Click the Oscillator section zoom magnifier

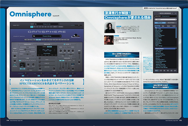click(x=51, y=44)
